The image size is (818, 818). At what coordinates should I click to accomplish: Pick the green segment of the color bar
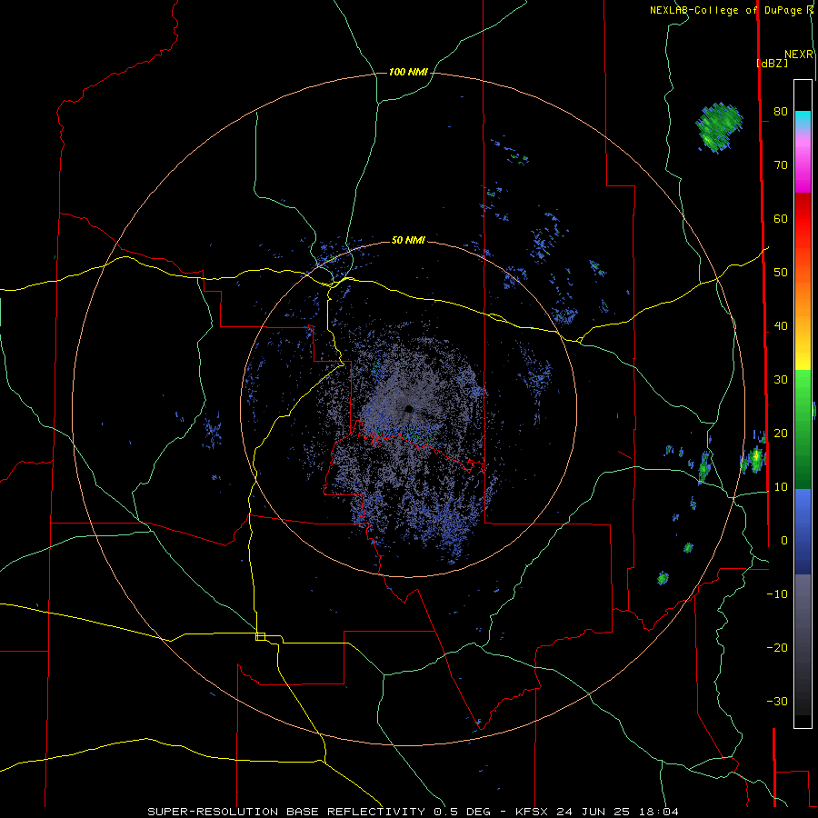click(x=803, y=429)
